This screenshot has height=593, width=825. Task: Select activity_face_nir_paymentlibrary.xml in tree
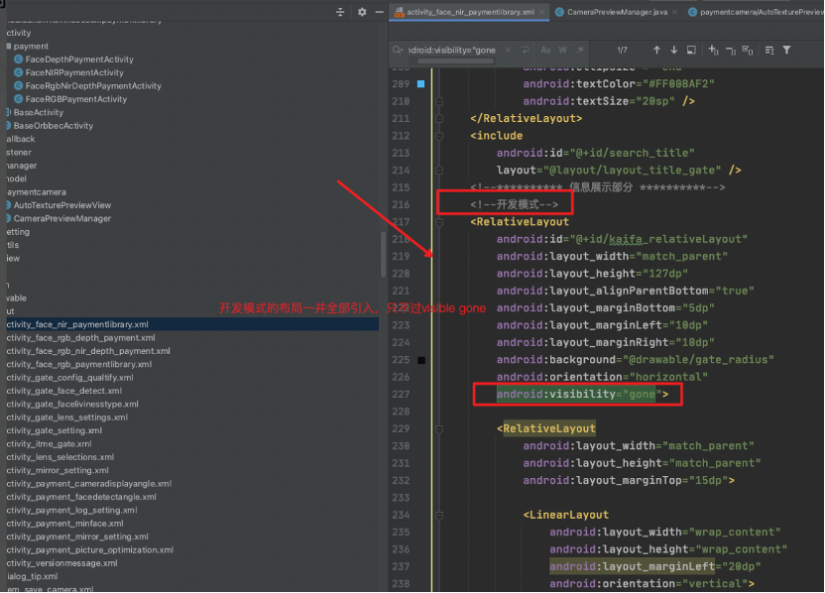click(x=192, y=324)
